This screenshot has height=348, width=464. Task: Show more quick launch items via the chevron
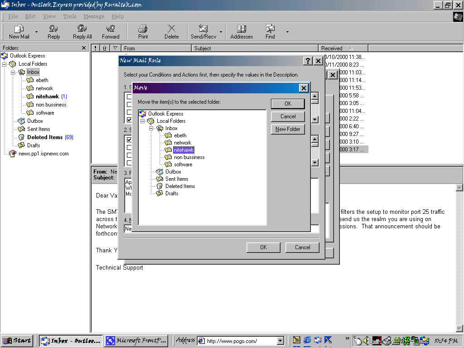[x=347, y=338]
